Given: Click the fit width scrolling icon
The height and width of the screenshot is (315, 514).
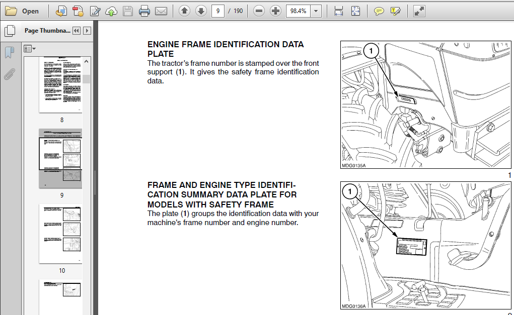Looking at the screenshot, I should [x=339, y=11].
